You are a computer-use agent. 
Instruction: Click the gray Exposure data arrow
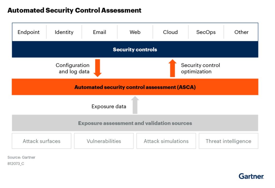135,105
